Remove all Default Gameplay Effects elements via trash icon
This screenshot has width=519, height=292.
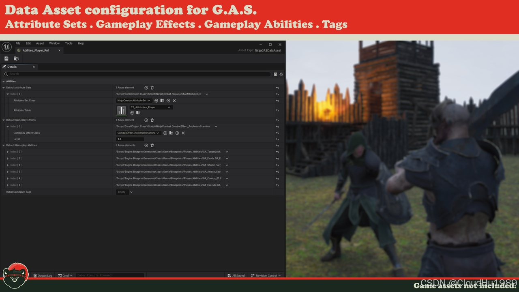pyautogui.click(x=152, y=120)
